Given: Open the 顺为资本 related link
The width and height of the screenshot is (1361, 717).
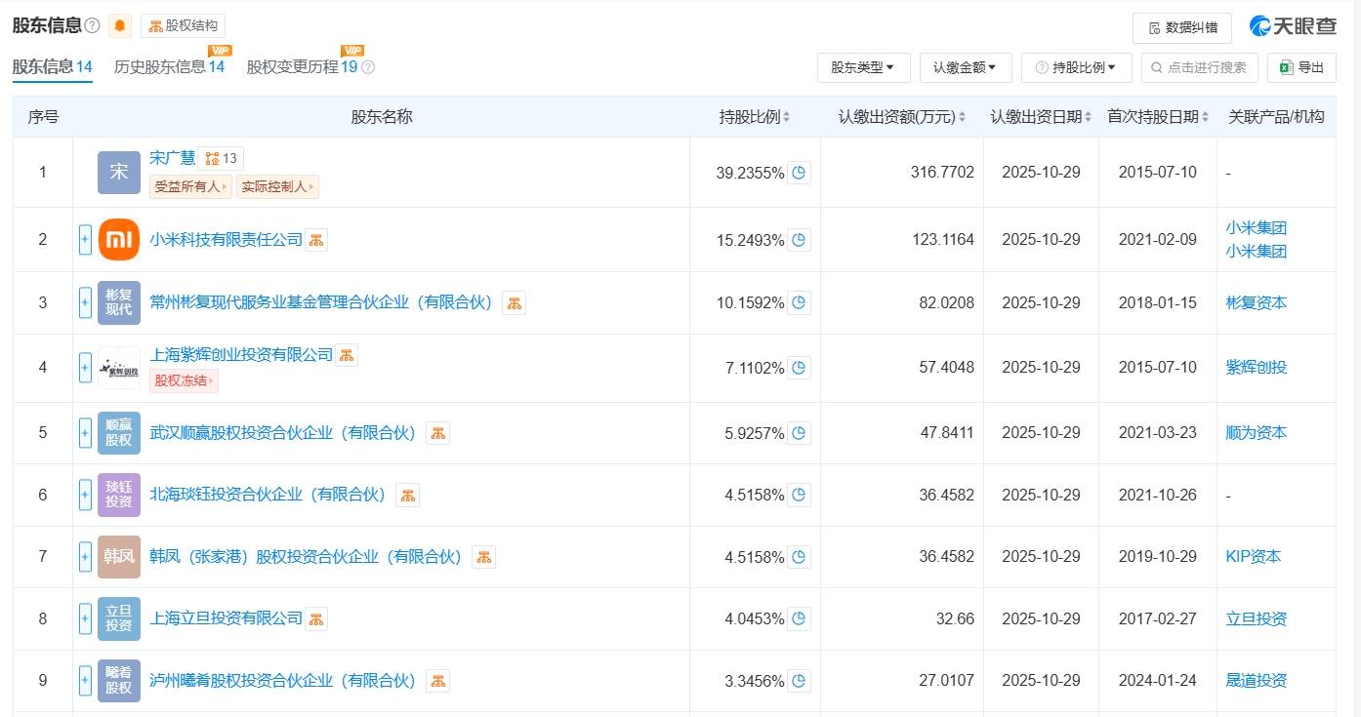Looking at the screenshot, I should coord(1257,433).
